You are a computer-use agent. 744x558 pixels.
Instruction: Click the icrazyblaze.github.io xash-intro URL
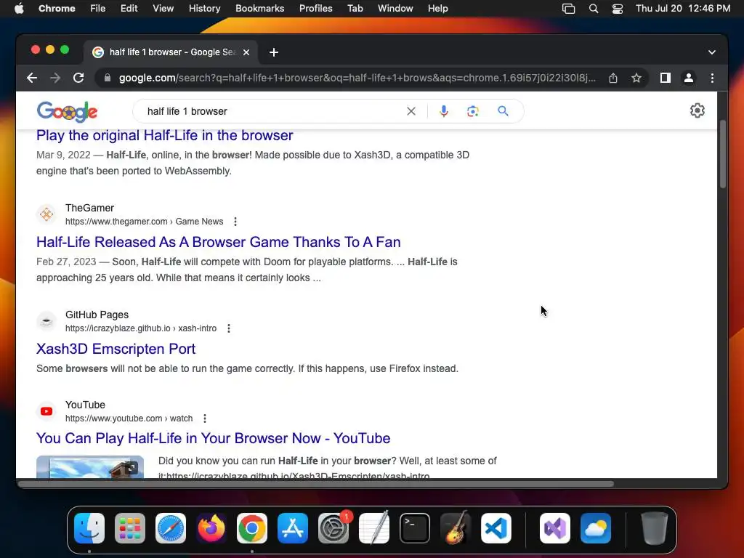(x=141, y=328)
